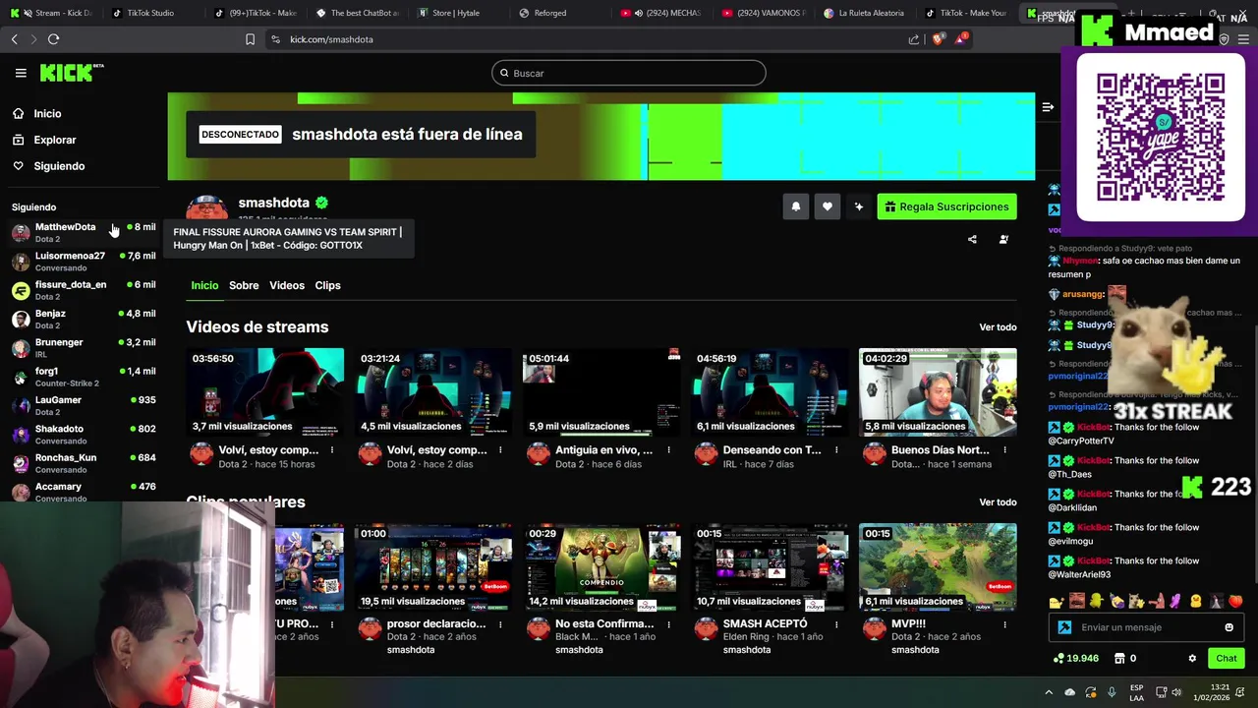Click the bookmark icon in the address bar
Viewport: 1258px width, 708px height.
pyautogui.click(x=250, y=39)
